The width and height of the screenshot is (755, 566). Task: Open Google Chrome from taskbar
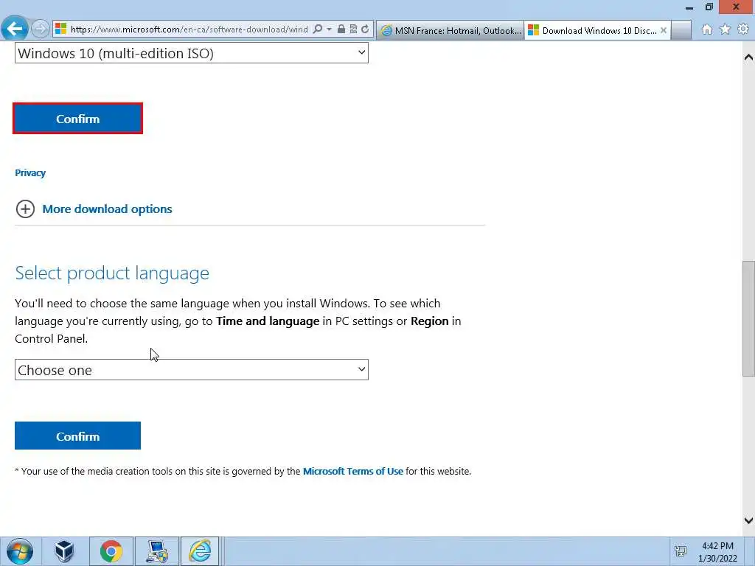pyautogui.click(x=111, y=551)
